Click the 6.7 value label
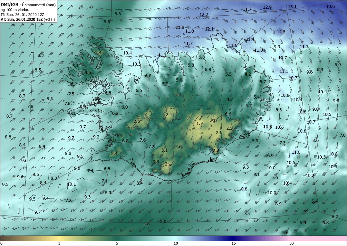347x246 pixels. tap(335, 217)
